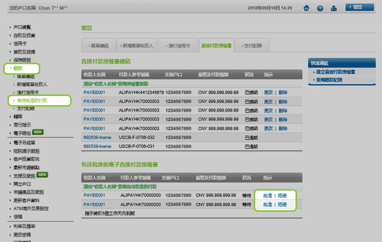Click the 2018年09月10日 14:29 timestamp

[x=270, y=8]
